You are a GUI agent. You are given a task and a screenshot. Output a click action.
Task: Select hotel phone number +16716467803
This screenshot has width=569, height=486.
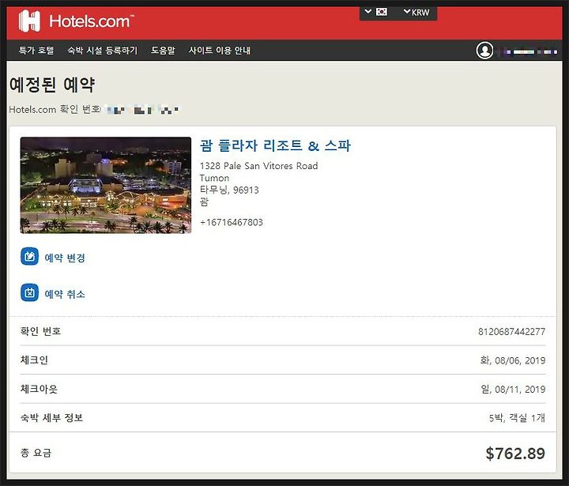231,222
